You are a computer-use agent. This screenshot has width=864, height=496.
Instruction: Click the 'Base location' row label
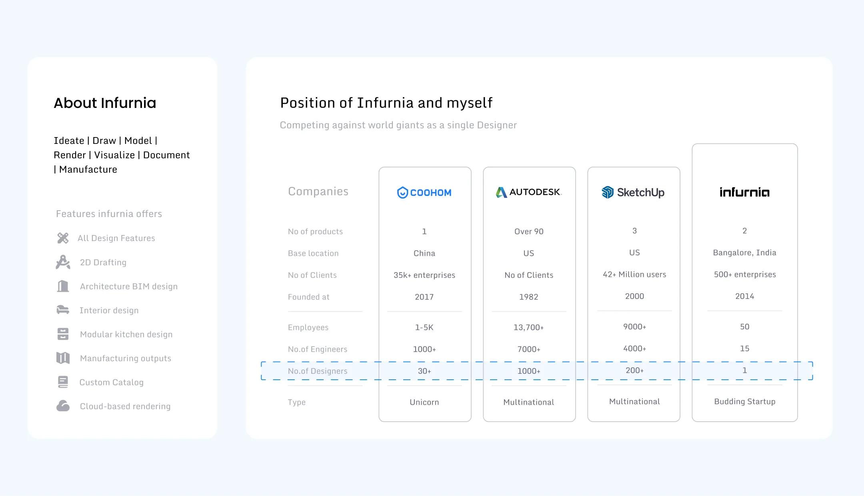(x=313, y=253)
